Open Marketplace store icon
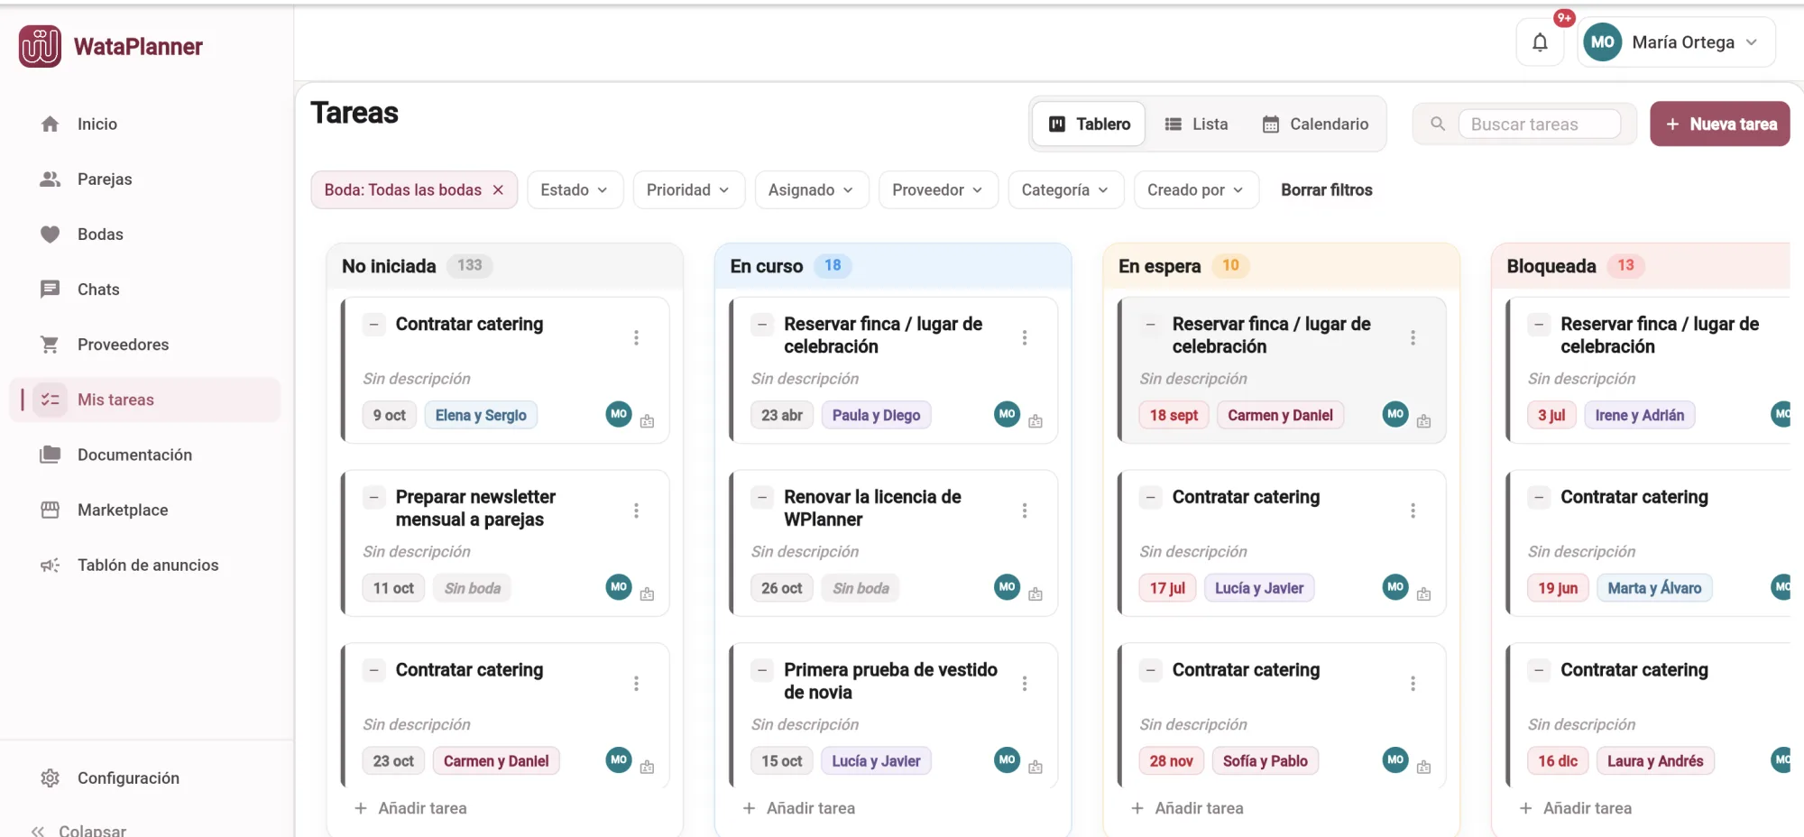The image size is (1804, 837). (51, 510)
